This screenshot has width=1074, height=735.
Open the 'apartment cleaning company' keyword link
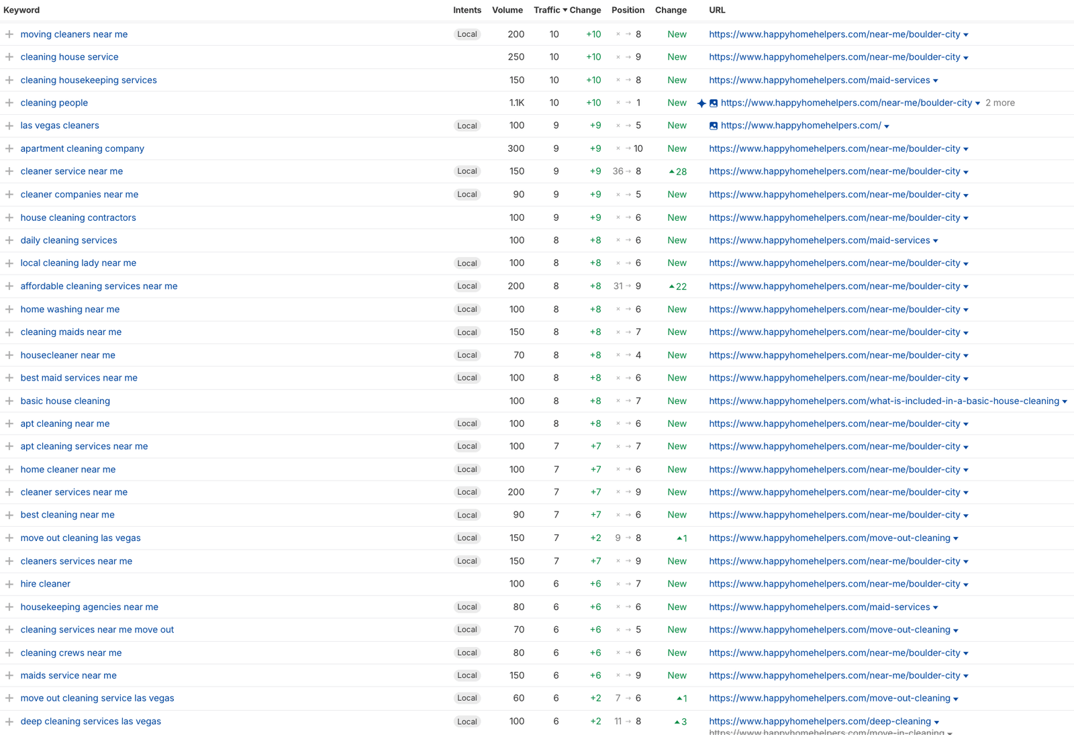click(82, 148)
